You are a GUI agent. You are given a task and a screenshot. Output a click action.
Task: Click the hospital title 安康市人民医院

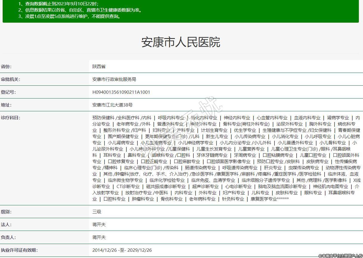click(181, 42)
